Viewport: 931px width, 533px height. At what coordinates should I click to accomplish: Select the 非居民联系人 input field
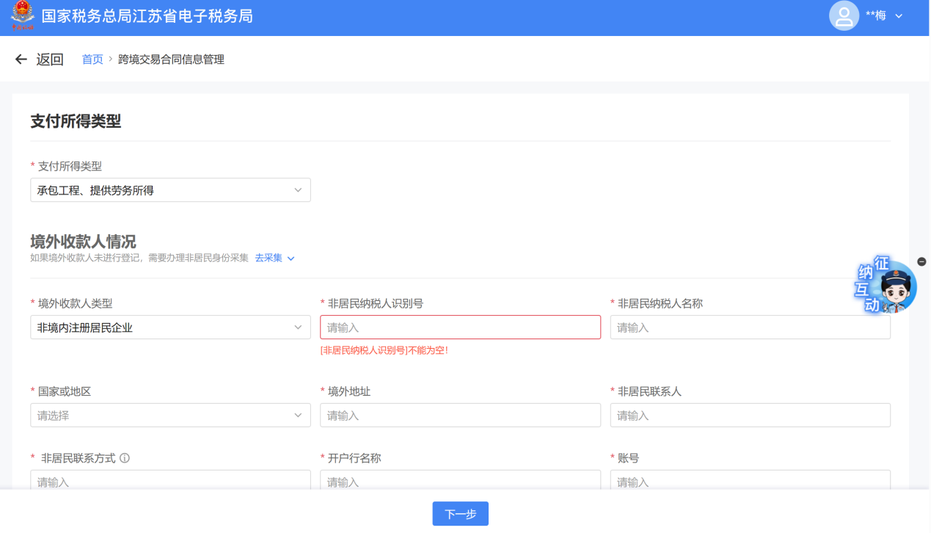point(750,416)
